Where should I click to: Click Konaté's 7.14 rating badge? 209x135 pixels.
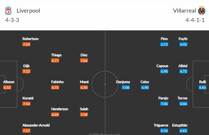(x=26, y=104)
